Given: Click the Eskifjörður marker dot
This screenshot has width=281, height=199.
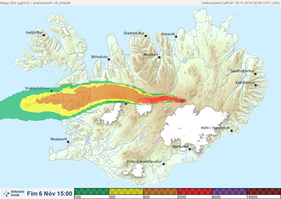Looking at the screenshot, I should [256, 85].
